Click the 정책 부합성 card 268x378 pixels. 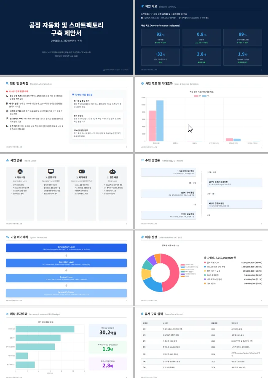click(98, 119)
